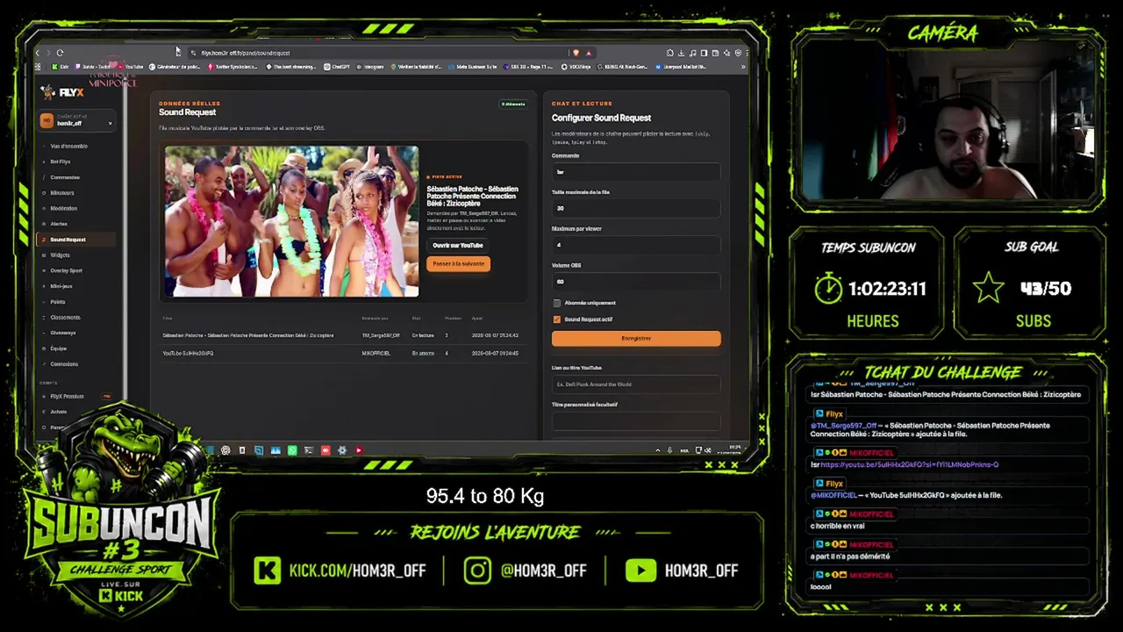Click the Lien ou titre YouTube field
The height and width of the screenshot is (632, 1123).
click(636, 384)
